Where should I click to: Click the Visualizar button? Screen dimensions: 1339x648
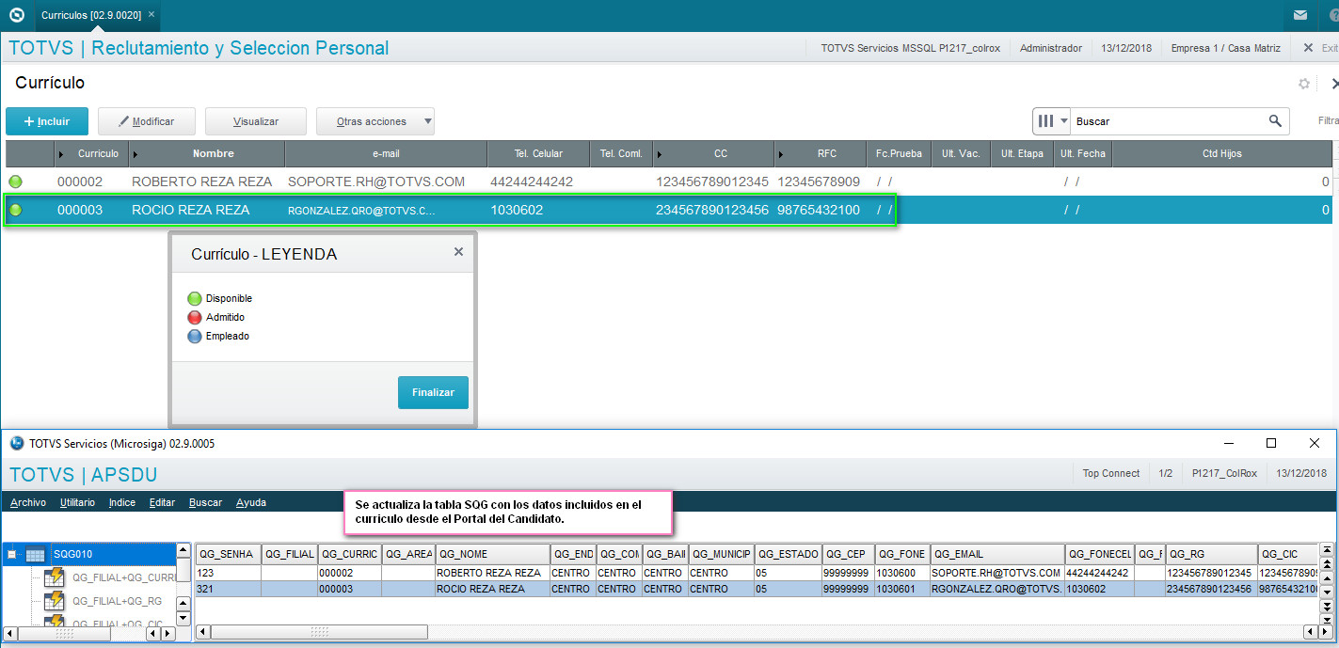pyautogui.click(x=256, y=121)
